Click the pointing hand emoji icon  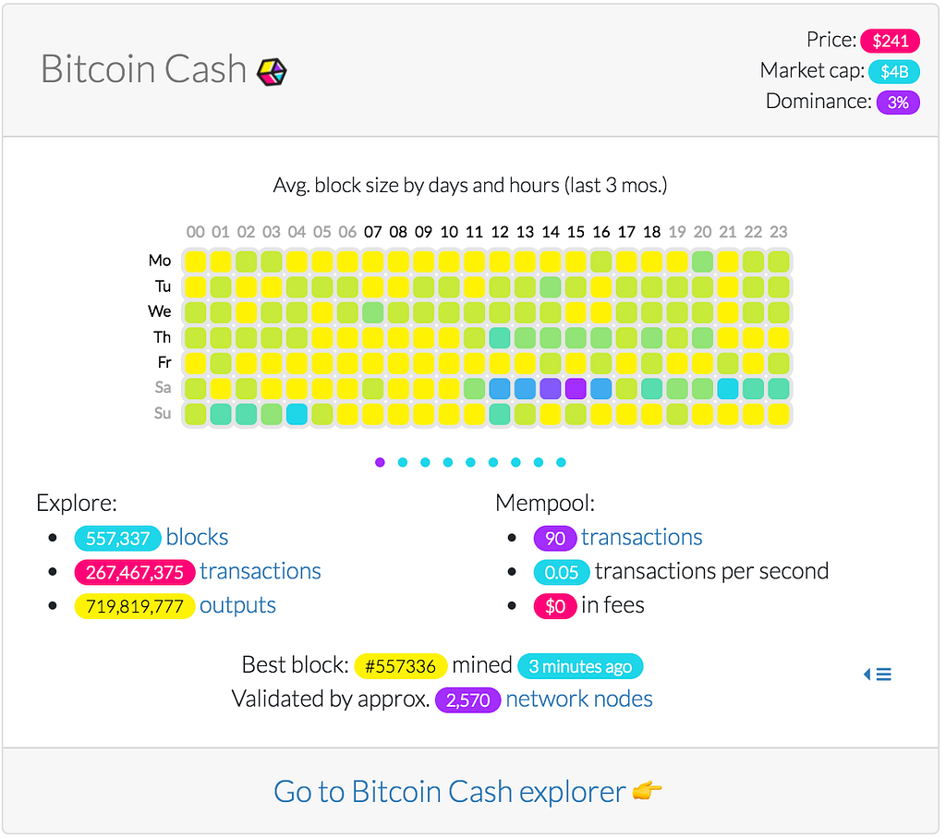click(649, 792)
